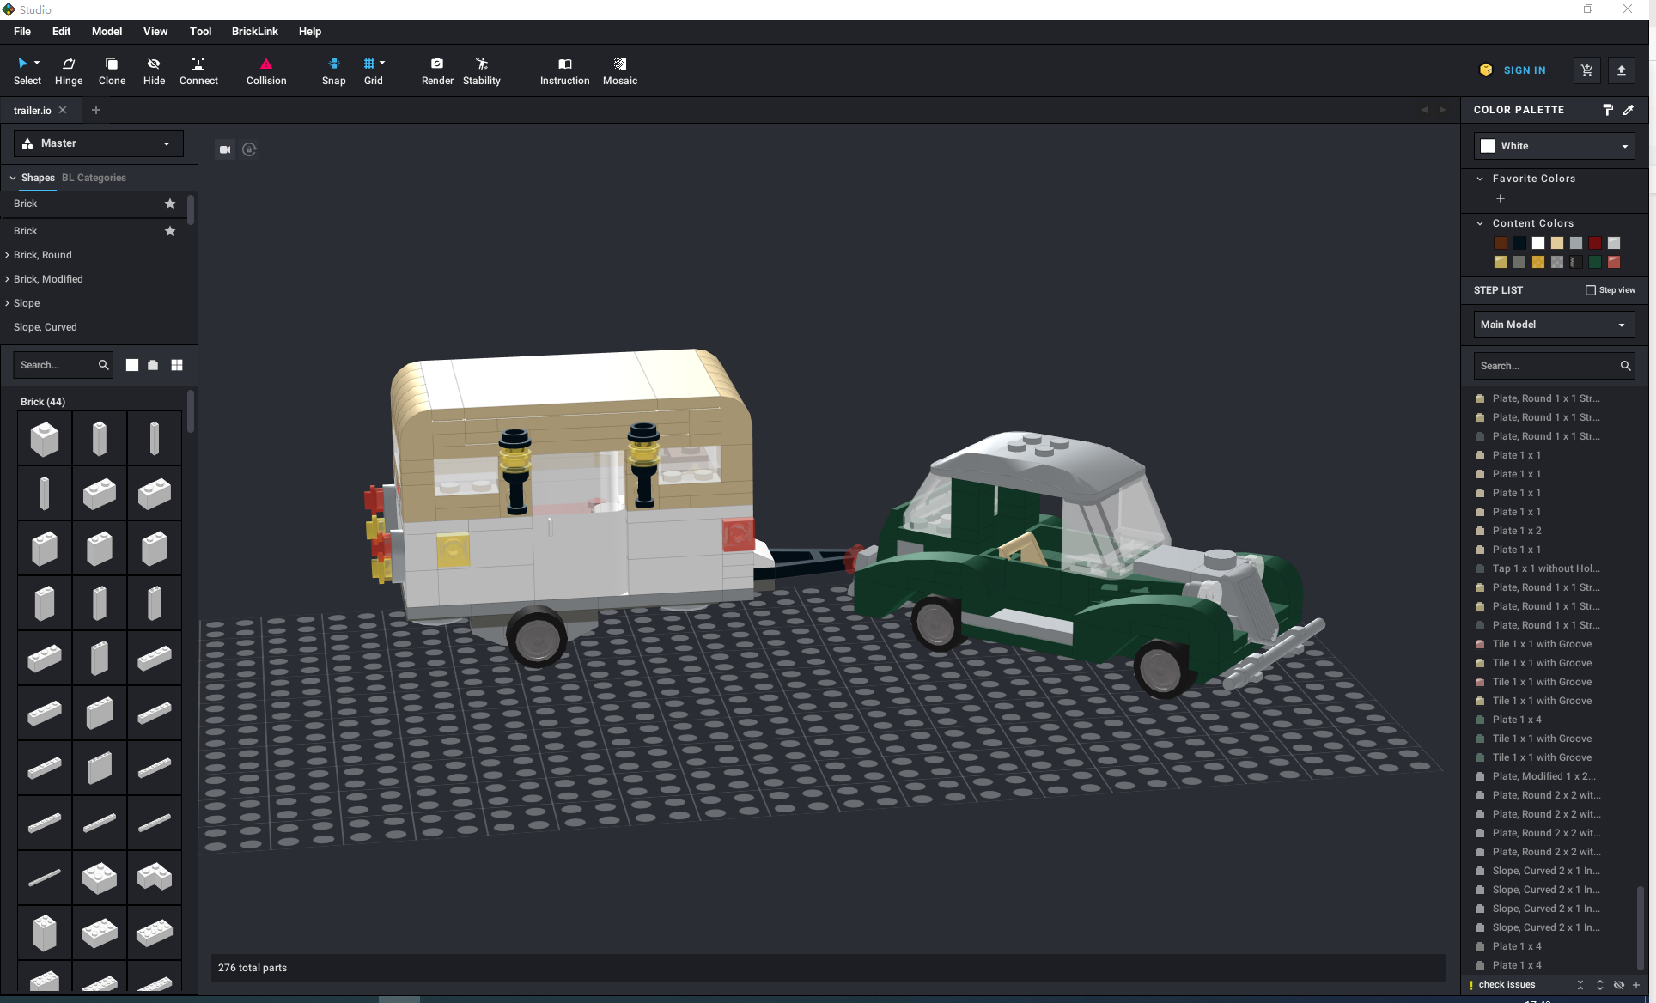Click the Clone tool
Screen dimensions: 1656x1003
coord(112,70)
